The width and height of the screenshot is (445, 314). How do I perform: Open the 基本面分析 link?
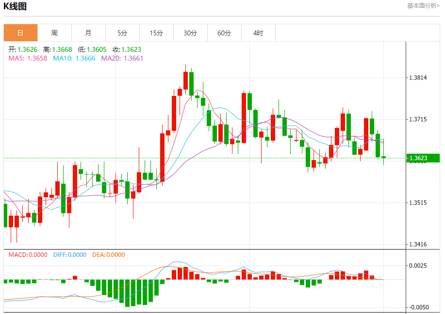pyautogui.click(x=424, y=6)
